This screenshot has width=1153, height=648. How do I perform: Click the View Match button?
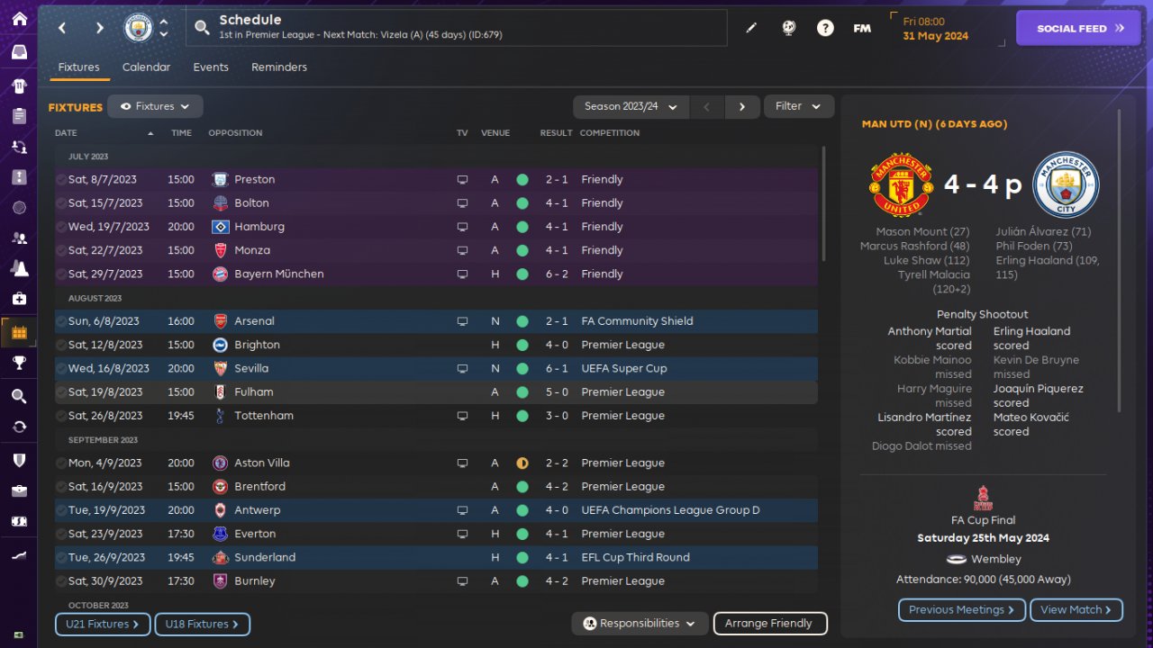(x=1076, y=609)
